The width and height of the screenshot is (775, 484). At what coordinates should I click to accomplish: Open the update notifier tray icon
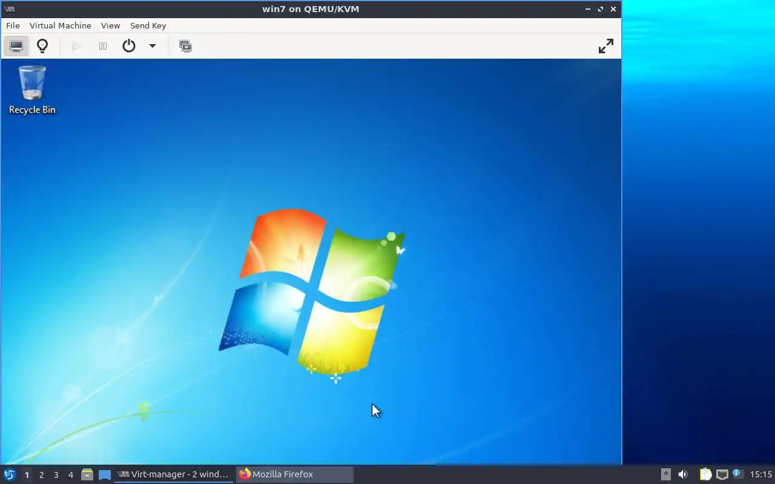pyautogui.click(x=737, y=474)
